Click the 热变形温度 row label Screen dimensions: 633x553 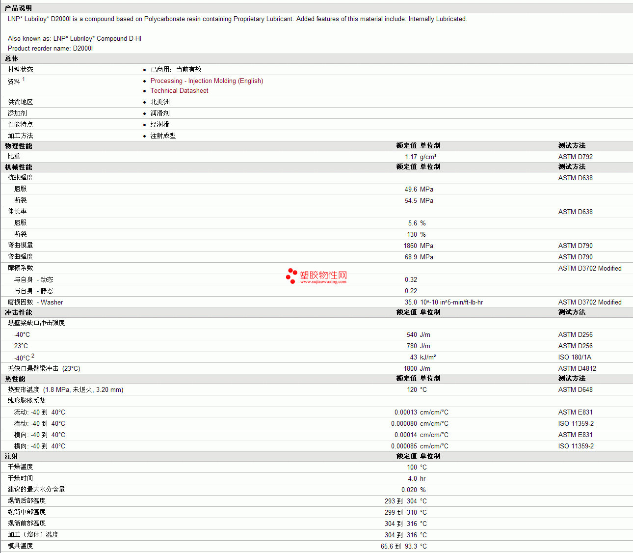pos(66,390)
